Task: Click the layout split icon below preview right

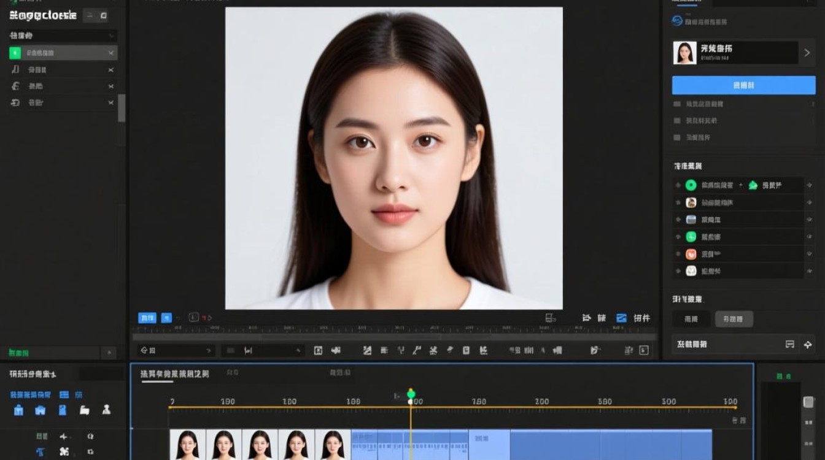Action: point(551,318)
